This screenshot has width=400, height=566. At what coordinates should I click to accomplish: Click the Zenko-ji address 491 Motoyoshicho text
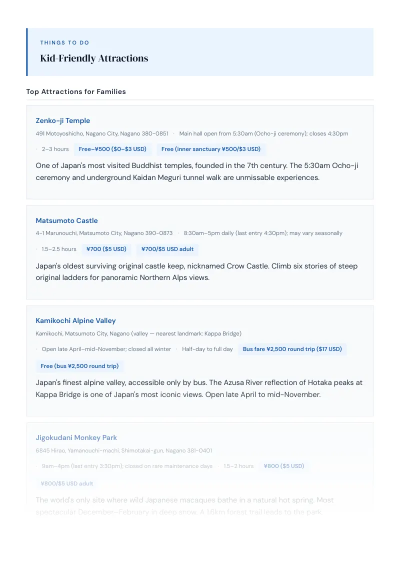click(x=102, y=133)
